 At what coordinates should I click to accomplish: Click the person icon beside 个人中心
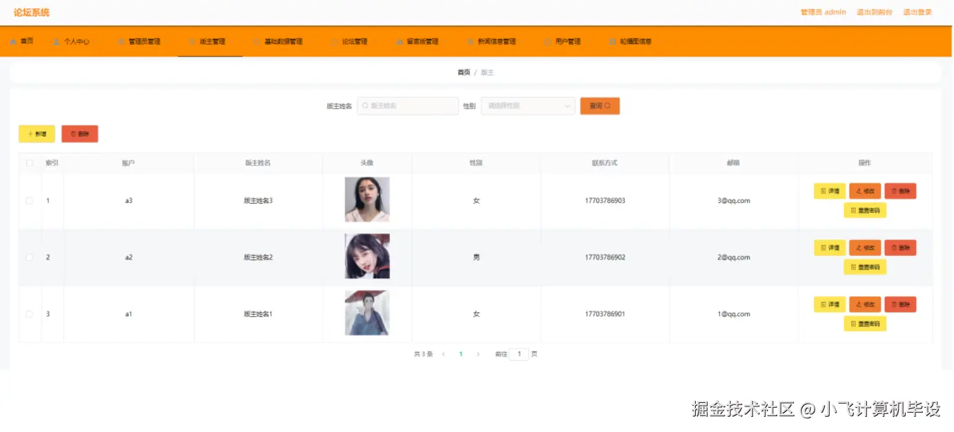click(x=57, y=41)
